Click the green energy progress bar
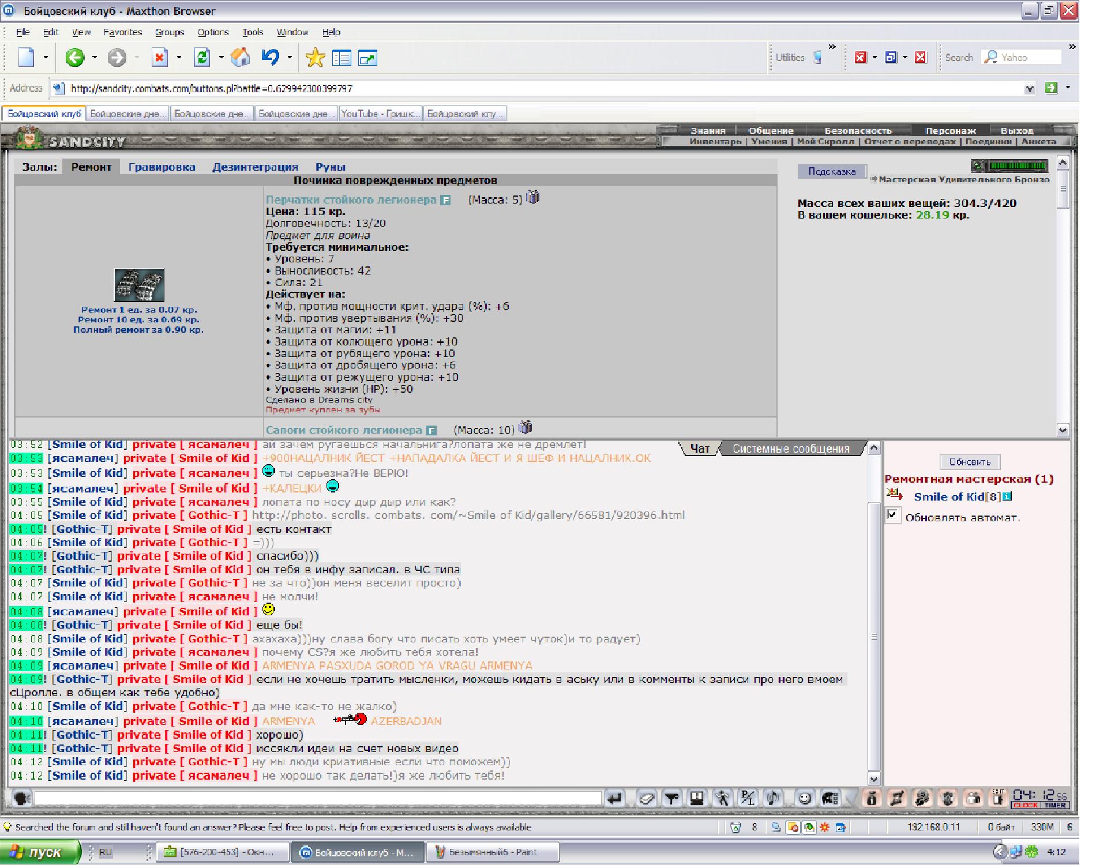This screenshot has width=1096, height=865. click(x=1018, y=166)
